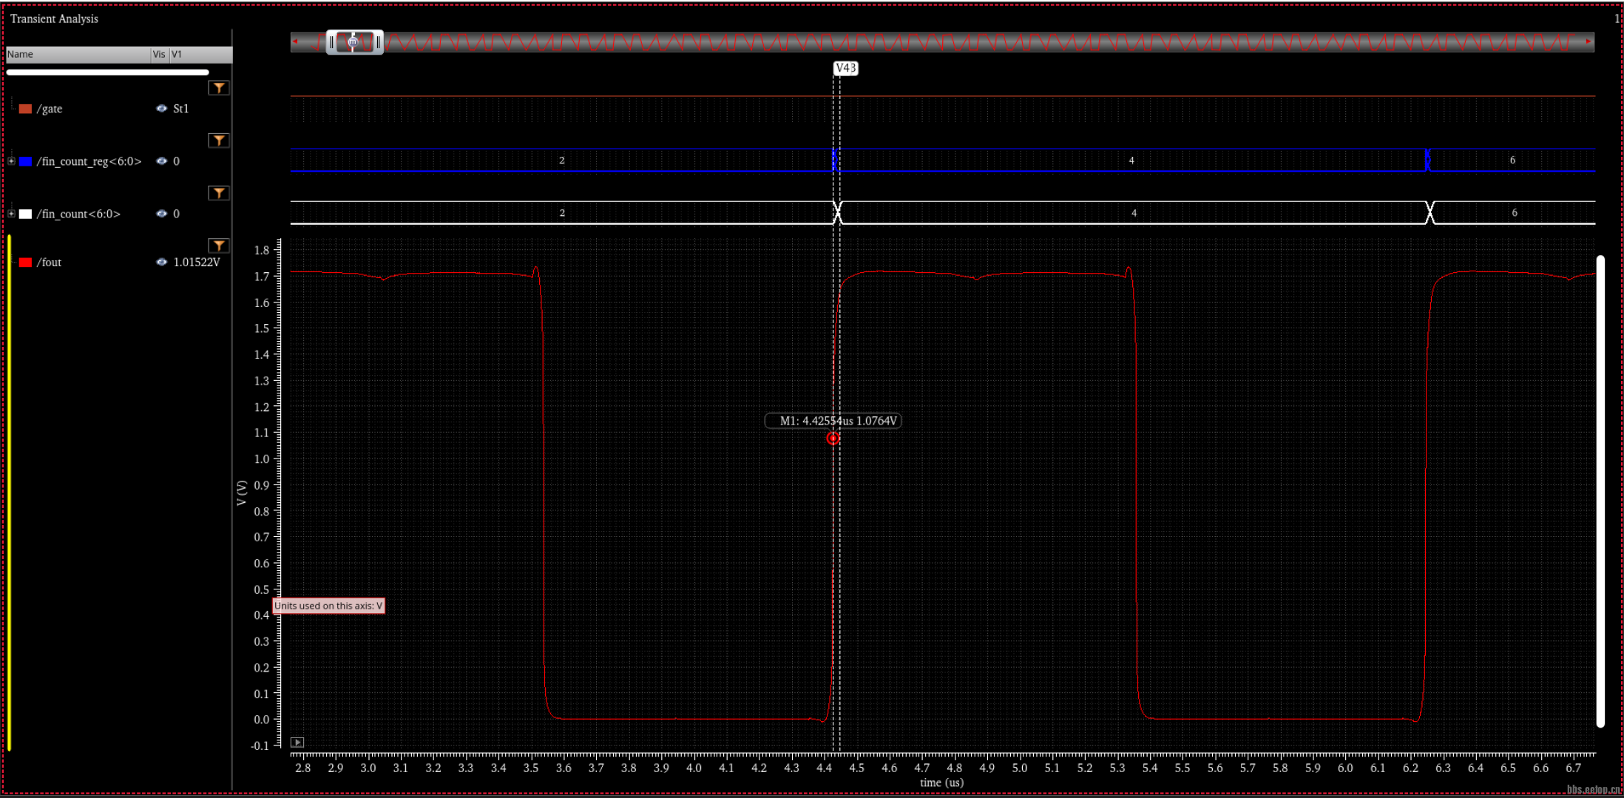Click the Vis column header
Screen dimensions: 1624x798
pos(159,54)
